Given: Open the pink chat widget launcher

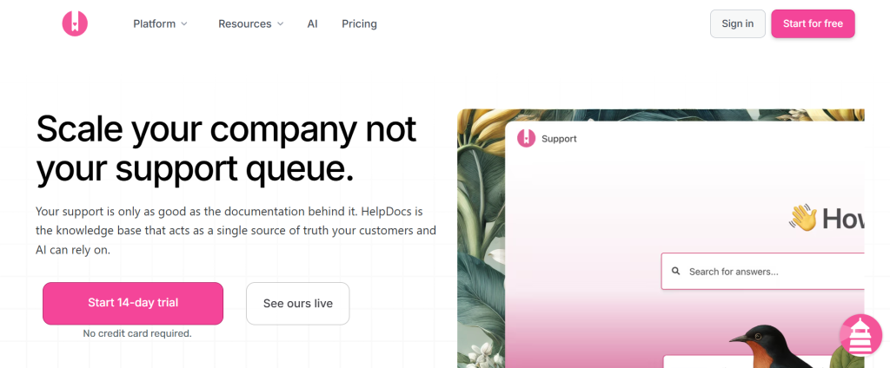Looking at the screenshot, I should 860,336.
